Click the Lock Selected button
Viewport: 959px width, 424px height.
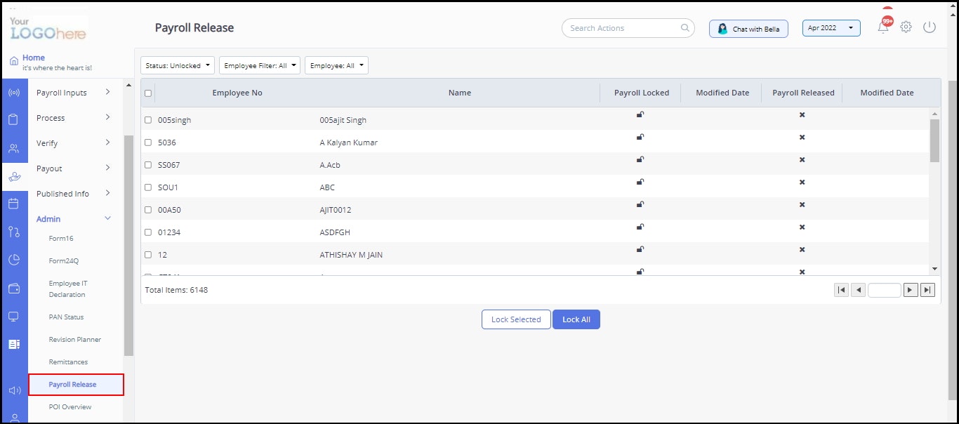(x=516, y=319)
